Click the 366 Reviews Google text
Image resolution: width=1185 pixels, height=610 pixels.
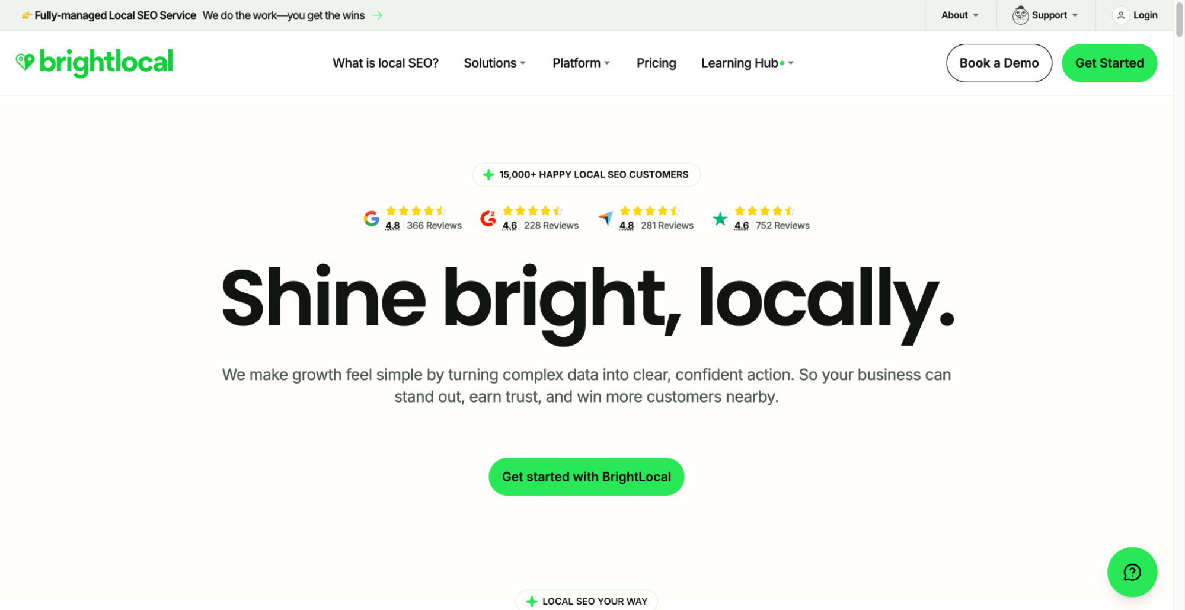click(x=434, y=225)
